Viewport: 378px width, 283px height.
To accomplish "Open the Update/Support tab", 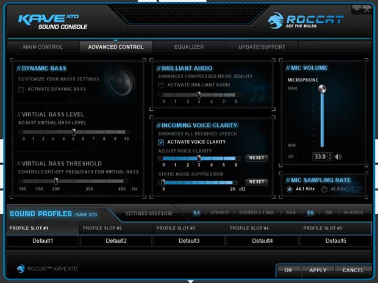I will 262,47.
